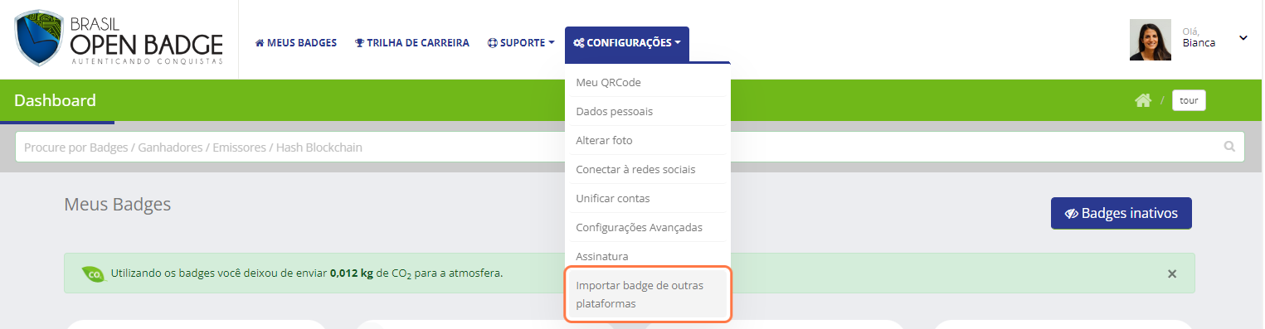This screenshot has width=1265, height=329.
Task: Go to Meus Badges
Action: point(296,43)
